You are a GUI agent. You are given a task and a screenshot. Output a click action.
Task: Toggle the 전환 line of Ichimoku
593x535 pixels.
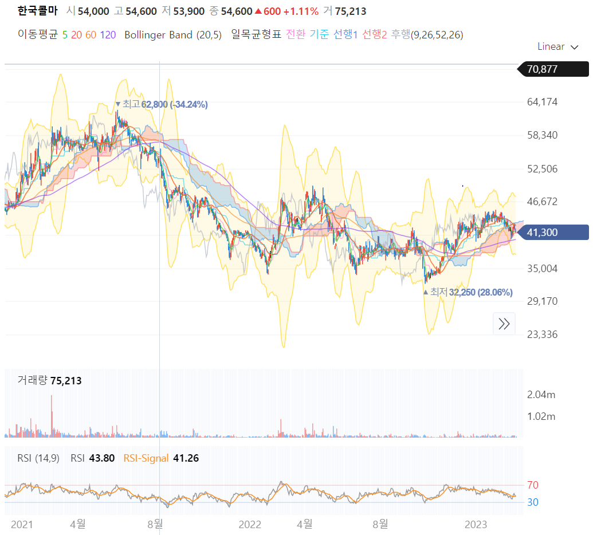[296, 34]
